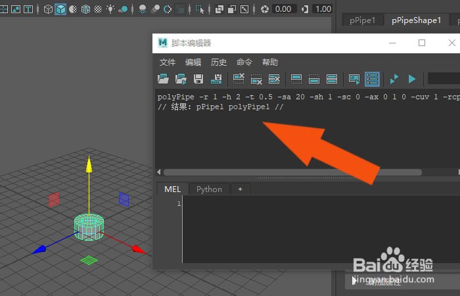Toggle the wireframe display cube icon

[48, 9]
